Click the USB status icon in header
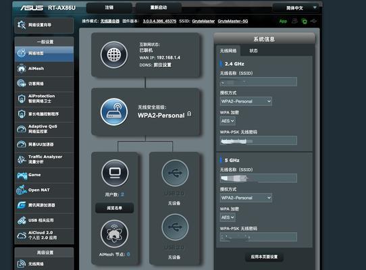The image size is (366, 270). pyautogui.click(x=313, y=21)
